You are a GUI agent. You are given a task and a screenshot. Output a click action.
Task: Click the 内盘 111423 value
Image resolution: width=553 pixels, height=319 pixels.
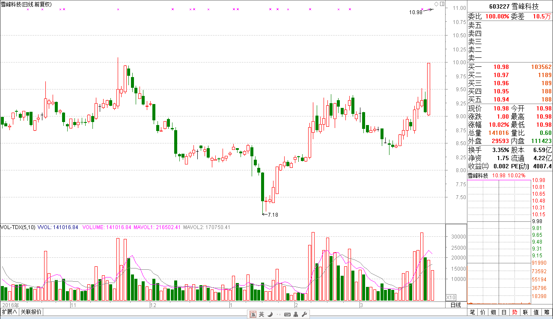coord(541,141)
